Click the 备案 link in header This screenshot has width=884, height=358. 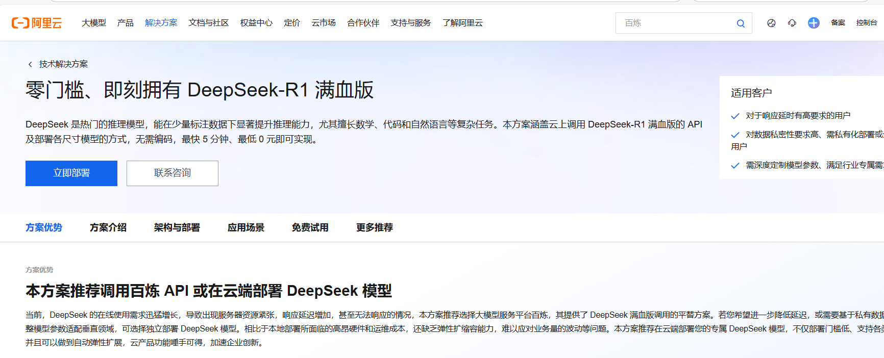tap(838, 23)
